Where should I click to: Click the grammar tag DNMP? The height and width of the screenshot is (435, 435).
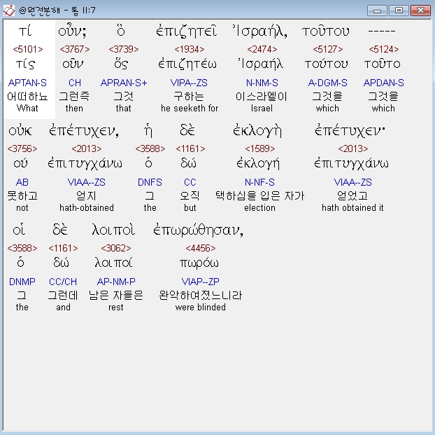tap(22, 282)
